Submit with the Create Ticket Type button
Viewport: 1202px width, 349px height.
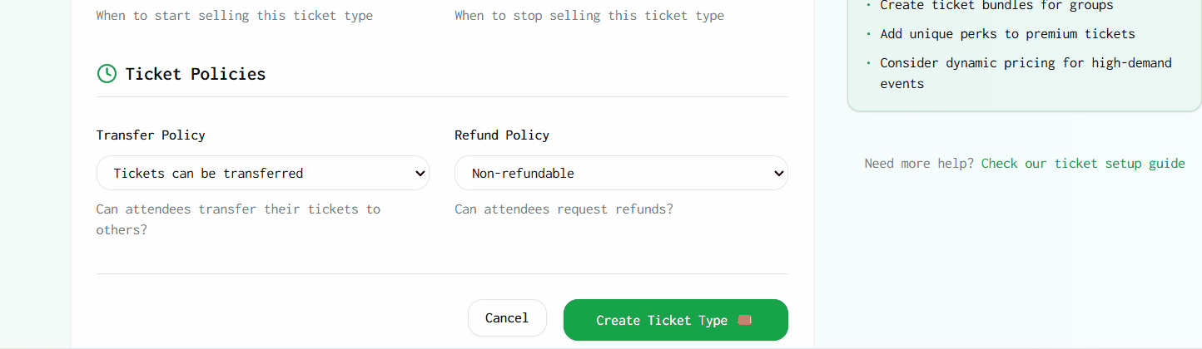point(662,320)
